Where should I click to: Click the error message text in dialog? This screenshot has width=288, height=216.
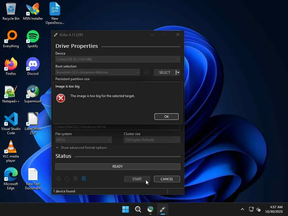pyautogui.click(x=102, y=96)
